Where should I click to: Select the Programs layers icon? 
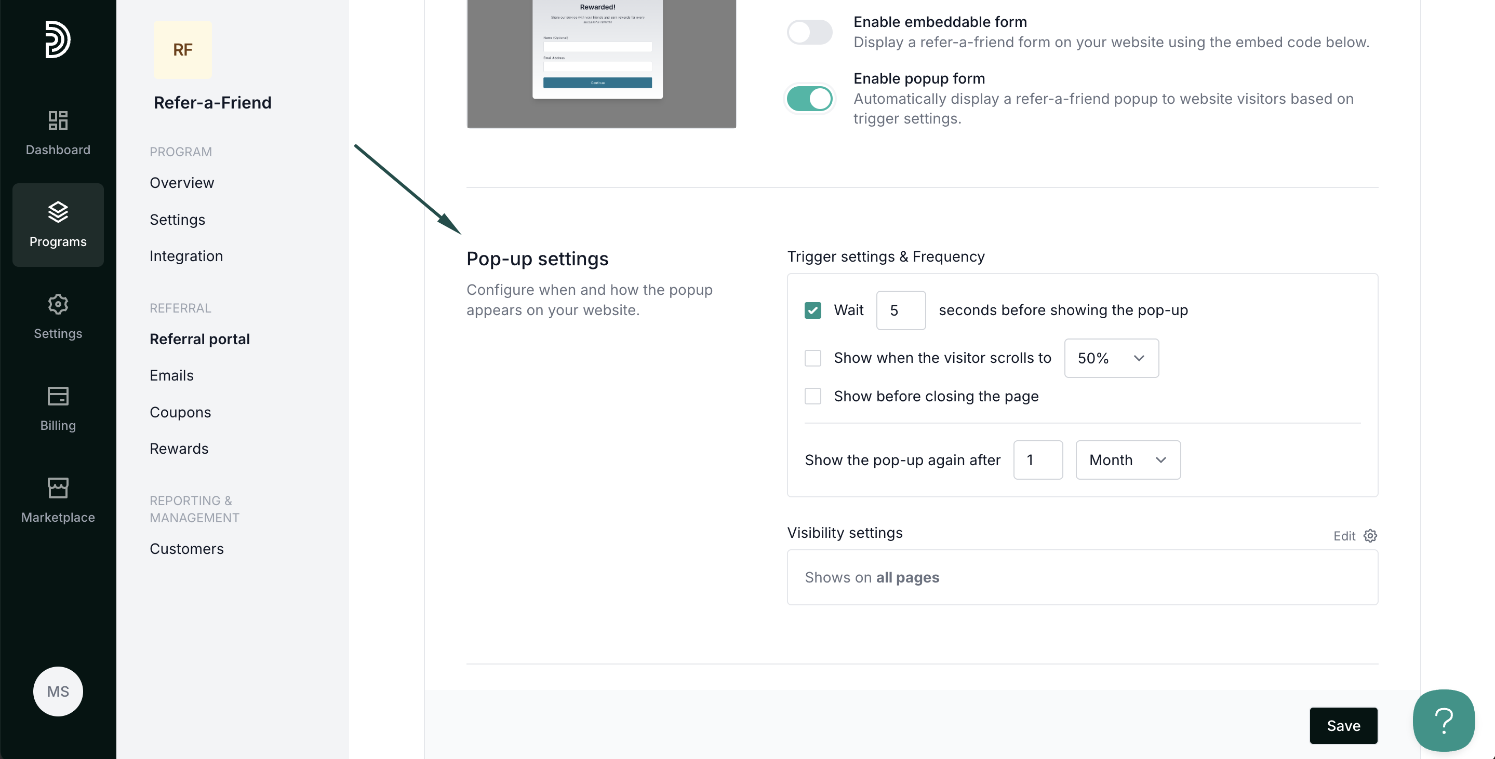pos(58,212)
